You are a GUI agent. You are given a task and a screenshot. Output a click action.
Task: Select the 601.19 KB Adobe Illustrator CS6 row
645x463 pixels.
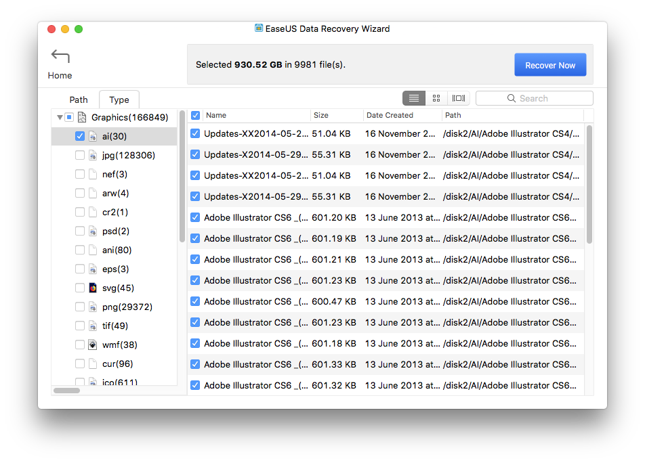(x=386, y=239)
